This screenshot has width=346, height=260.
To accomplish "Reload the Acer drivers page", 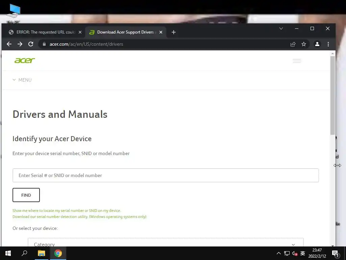I will (x=31, y=44).
